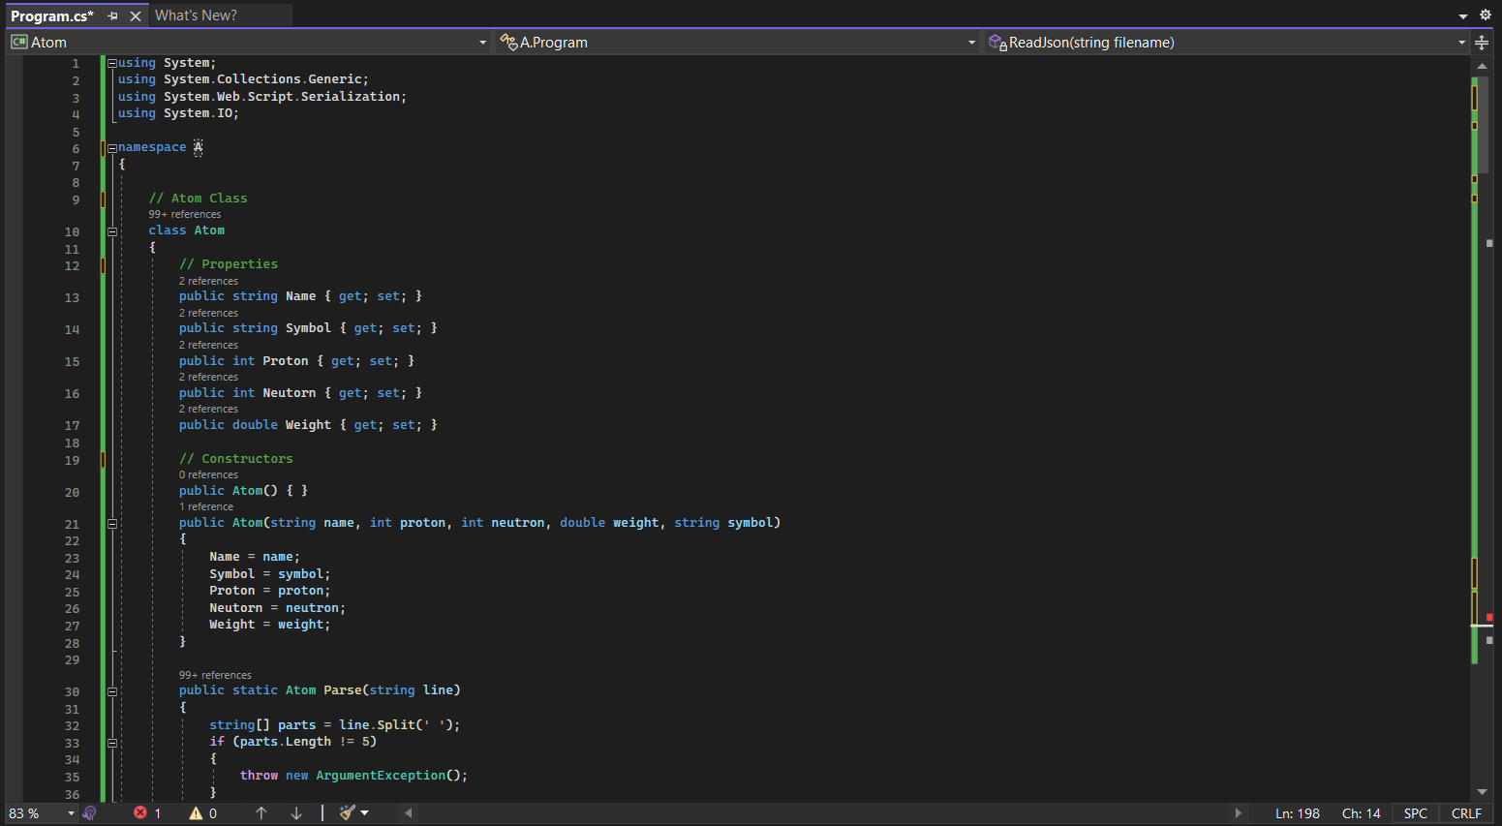Open the document window settings gear

pyautogui.click(x=1486, y=15)
